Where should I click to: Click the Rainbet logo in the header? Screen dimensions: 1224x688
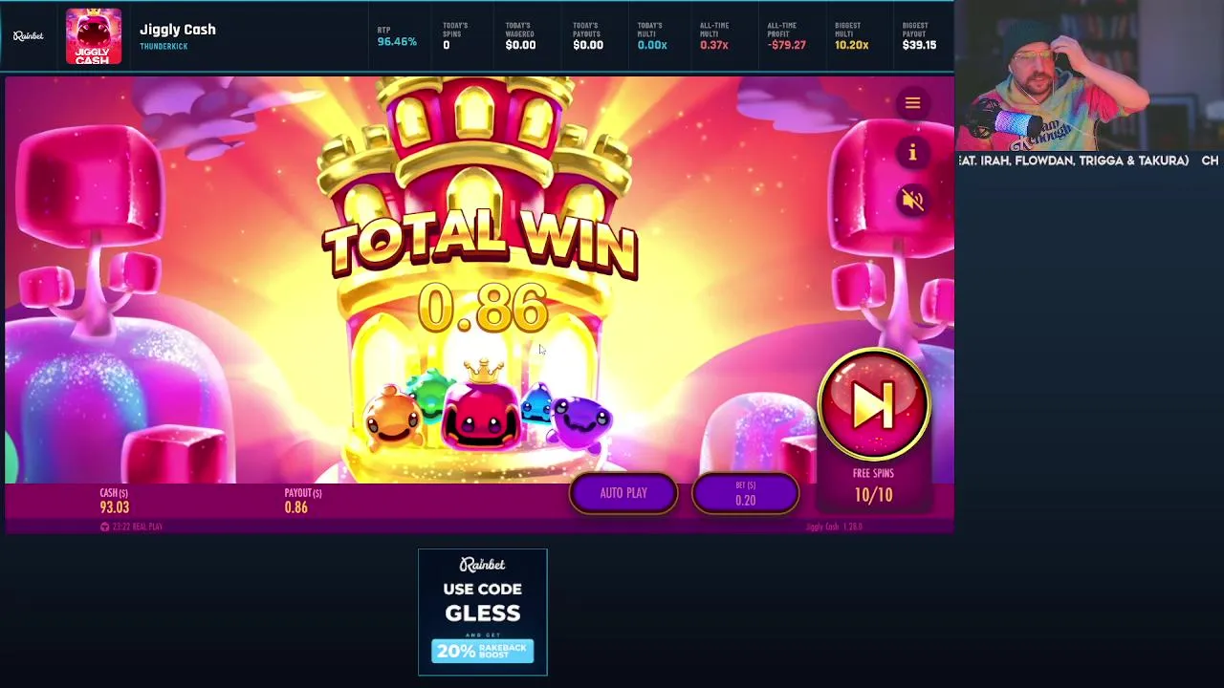click(x=29, y=36)
